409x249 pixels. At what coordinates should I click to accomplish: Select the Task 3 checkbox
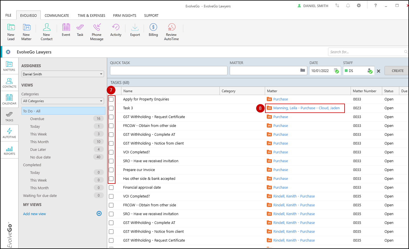(x=111, y=108)
